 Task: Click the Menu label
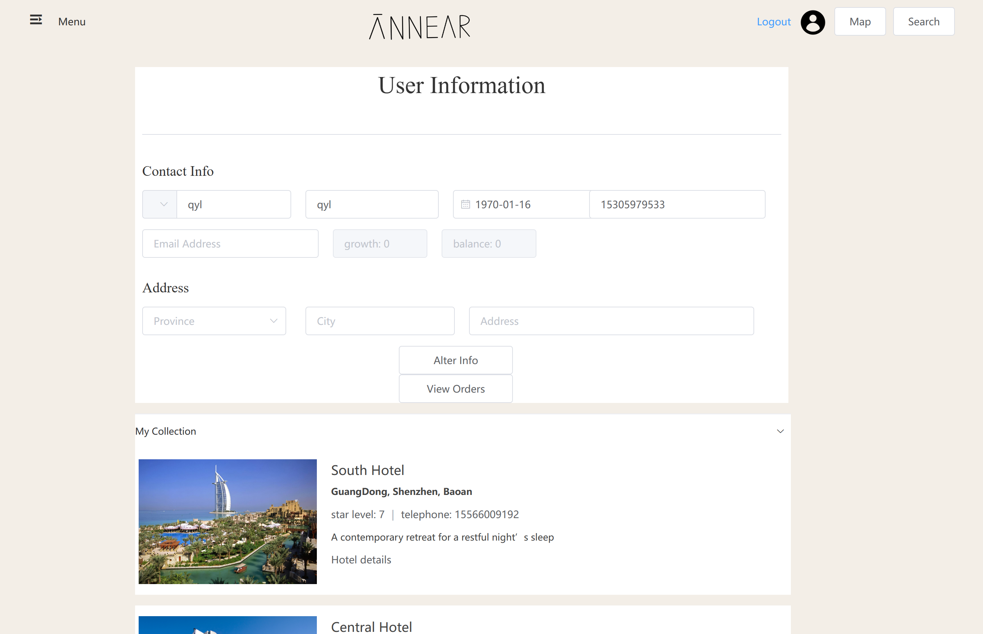coord(72,21)
